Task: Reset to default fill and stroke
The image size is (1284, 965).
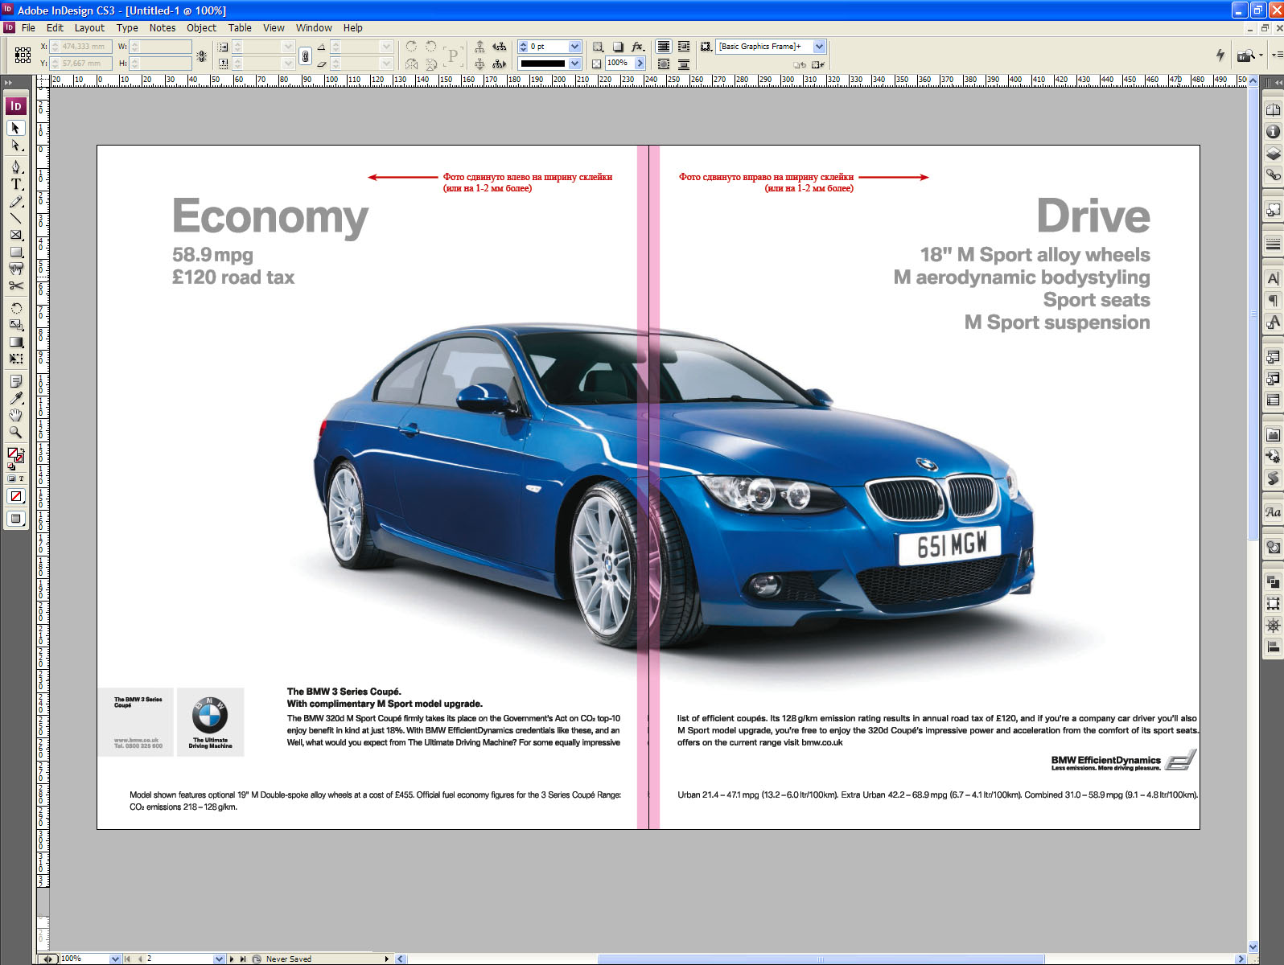Action: pos(10,466)
